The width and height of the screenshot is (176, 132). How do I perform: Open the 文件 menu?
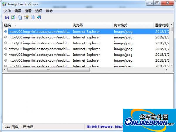[x=7, y=11]
